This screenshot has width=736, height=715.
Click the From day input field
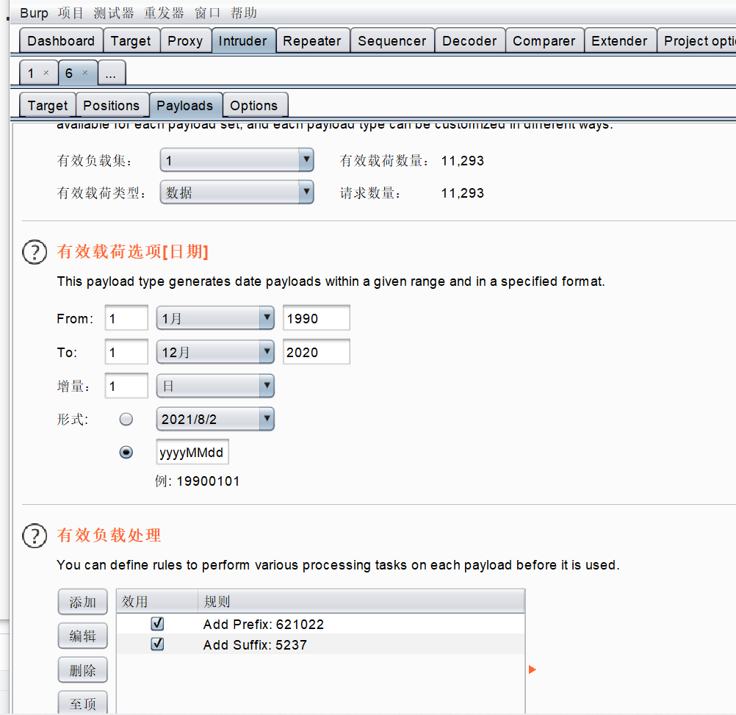click(x=126, y=318)
